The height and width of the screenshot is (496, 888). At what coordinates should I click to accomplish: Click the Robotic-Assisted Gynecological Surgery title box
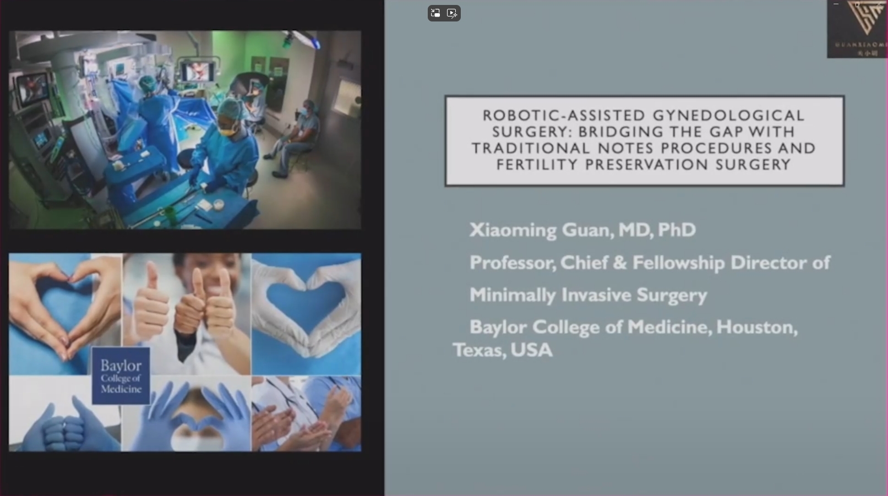pyautogui.click(x=644, y=140)
